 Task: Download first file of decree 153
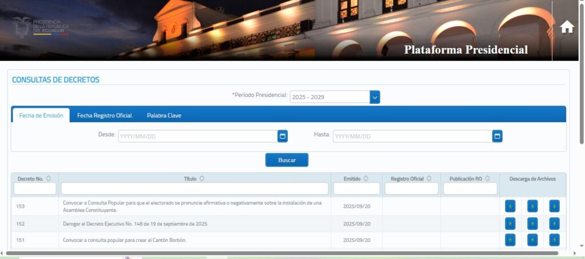510,207
